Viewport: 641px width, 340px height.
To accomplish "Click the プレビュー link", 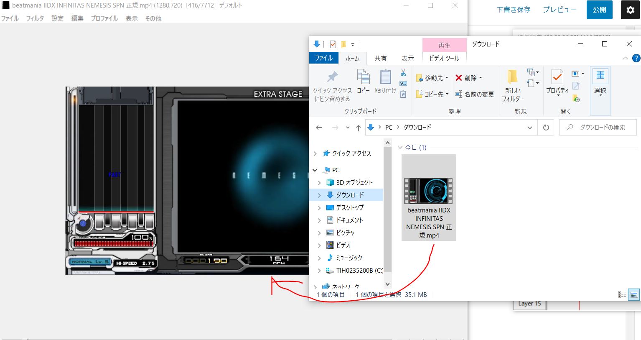I will (x=560, y=10).
